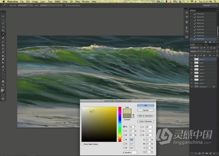
Task: Filter layers by type with the T icon
Action: tap(208, 48)
